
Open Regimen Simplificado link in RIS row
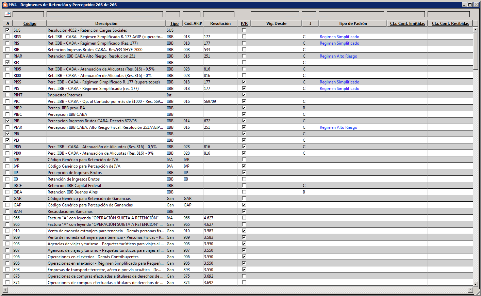pyautogui.click(x=339, y=43)
